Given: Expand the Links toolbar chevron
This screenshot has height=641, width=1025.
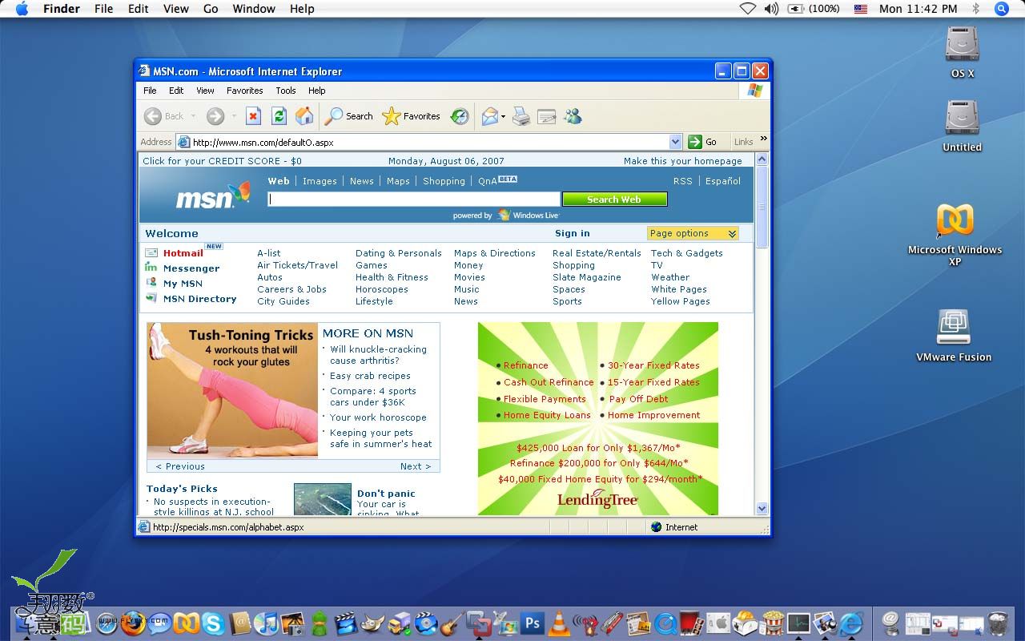Looking at the screenshot, I should click(x=763, y=139).
